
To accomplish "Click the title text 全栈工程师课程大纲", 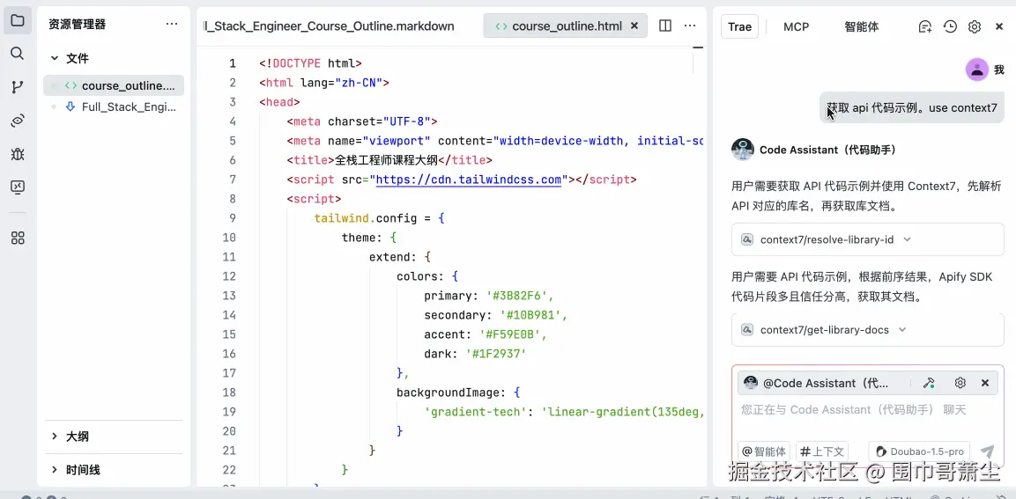I will point(386,160).
